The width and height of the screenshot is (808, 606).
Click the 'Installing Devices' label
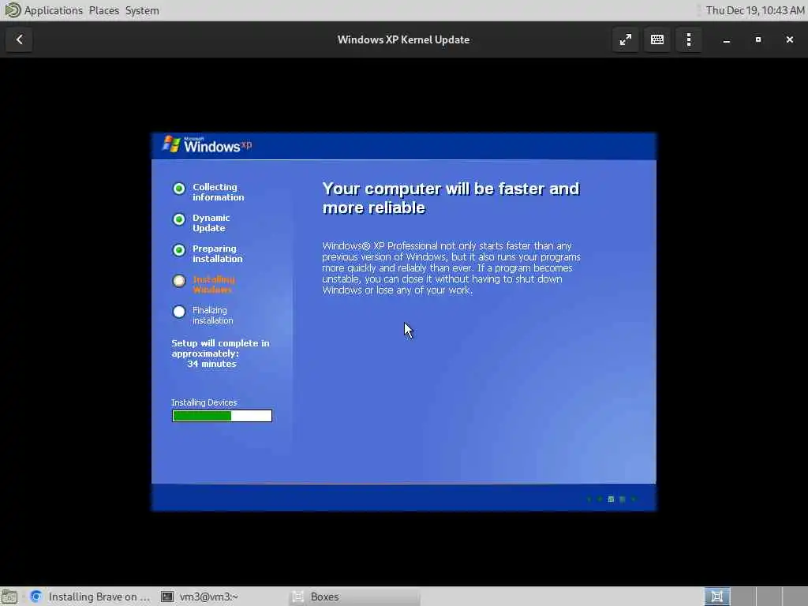click(x=204, y=402)
